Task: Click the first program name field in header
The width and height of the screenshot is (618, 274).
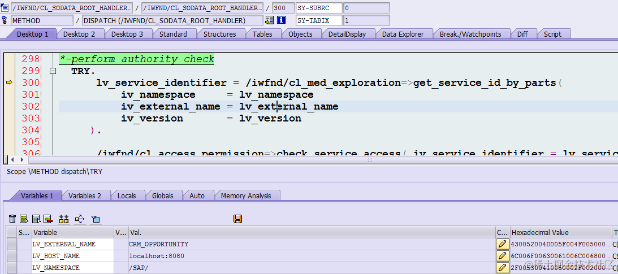Action: 72,8
